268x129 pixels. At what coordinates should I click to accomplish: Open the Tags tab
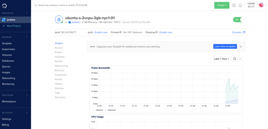pyautogui.click(x=57, y=93)
